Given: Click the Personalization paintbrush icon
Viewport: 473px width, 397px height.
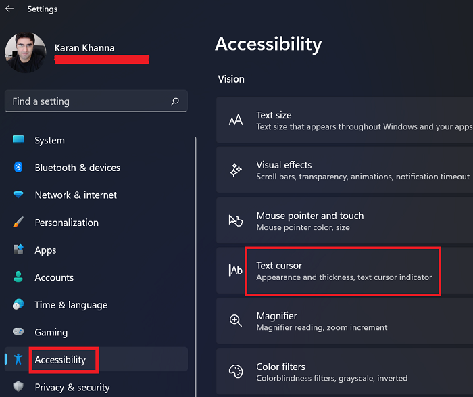Looking at the screenshot, I should (x=18, y=223).
